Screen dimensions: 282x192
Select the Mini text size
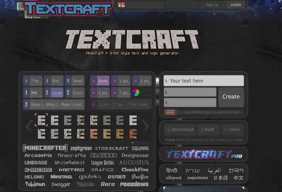click(54, 81)
